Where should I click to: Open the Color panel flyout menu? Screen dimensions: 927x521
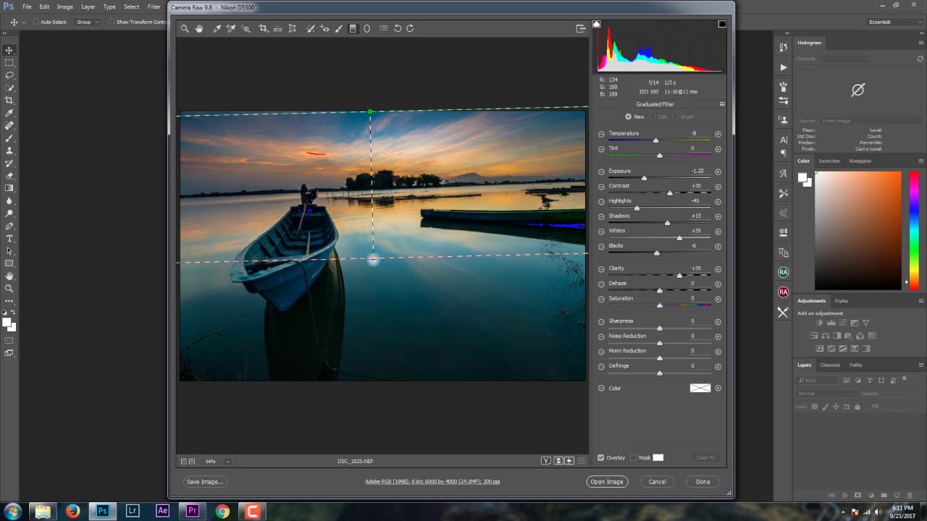pos(920,161)
